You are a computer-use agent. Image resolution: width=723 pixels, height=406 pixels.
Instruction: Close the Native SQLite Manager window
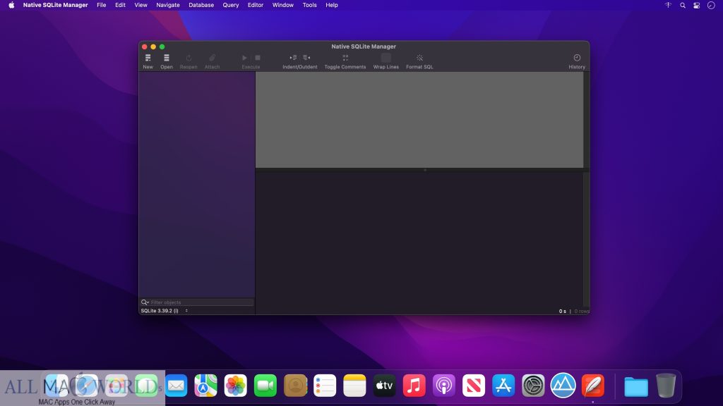pyautogui.click(x=144, y=47)
